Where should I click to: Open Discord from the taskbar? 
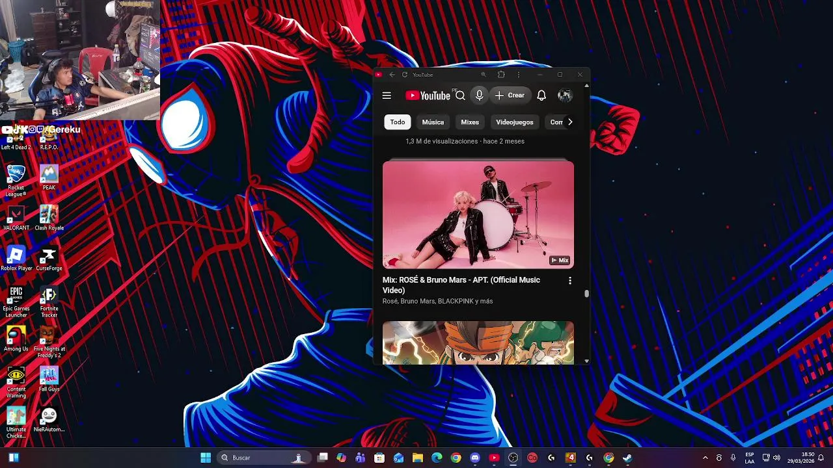click(x=475, y=458)
